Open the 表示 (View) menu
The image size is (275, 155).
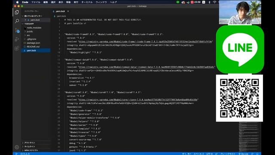pyautogui.click(x=61, y=2)
